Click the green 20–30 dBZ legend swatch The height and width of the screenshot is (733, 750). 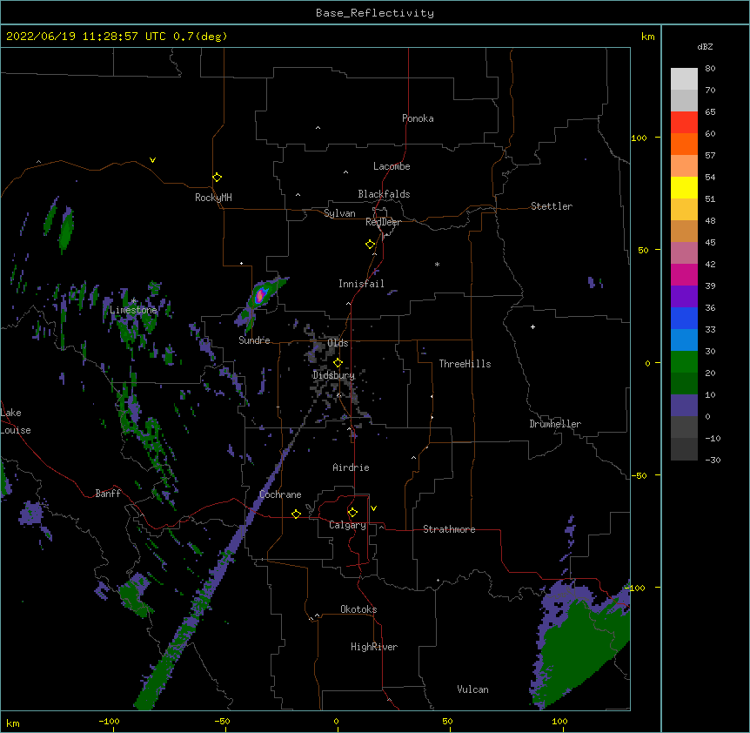(684, 362)
